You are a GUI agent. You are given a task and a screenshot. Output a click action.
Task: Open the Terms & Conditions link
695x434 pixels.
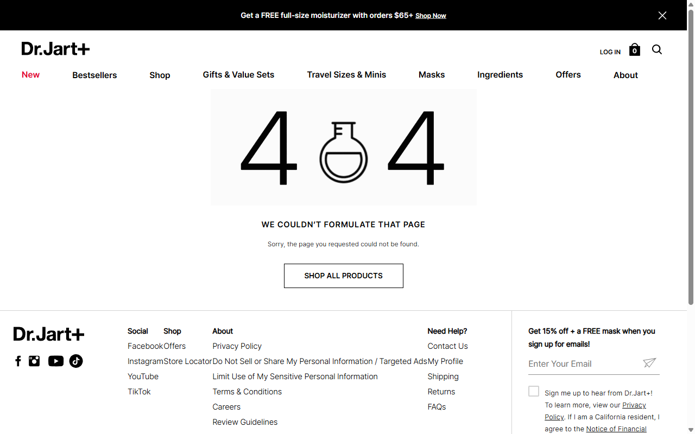tap(247, 392)
